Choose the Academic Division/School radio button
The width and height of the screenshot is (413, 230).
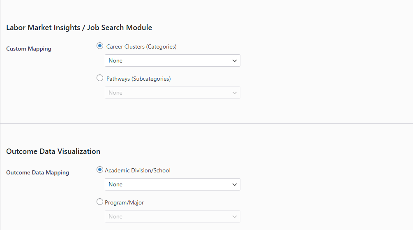pyautogui.click(x=100, y=170)
